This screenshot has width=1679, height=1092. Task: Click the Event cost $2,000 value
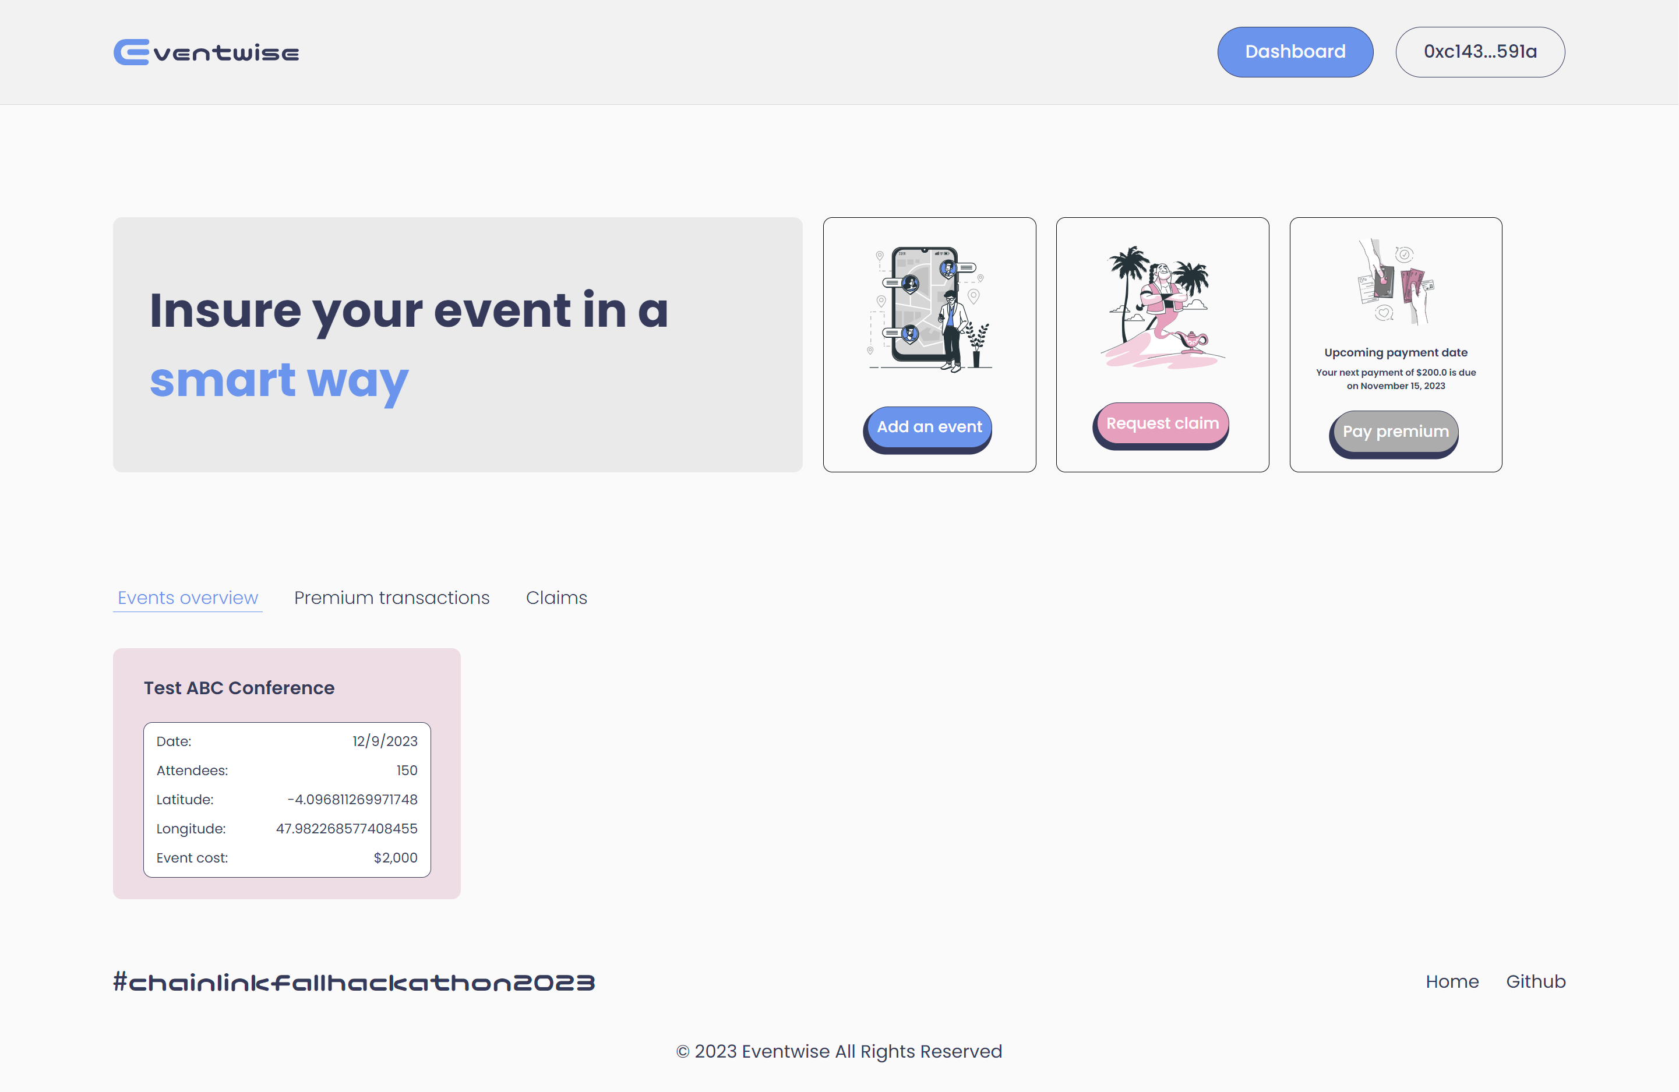(x=395, y=858)
